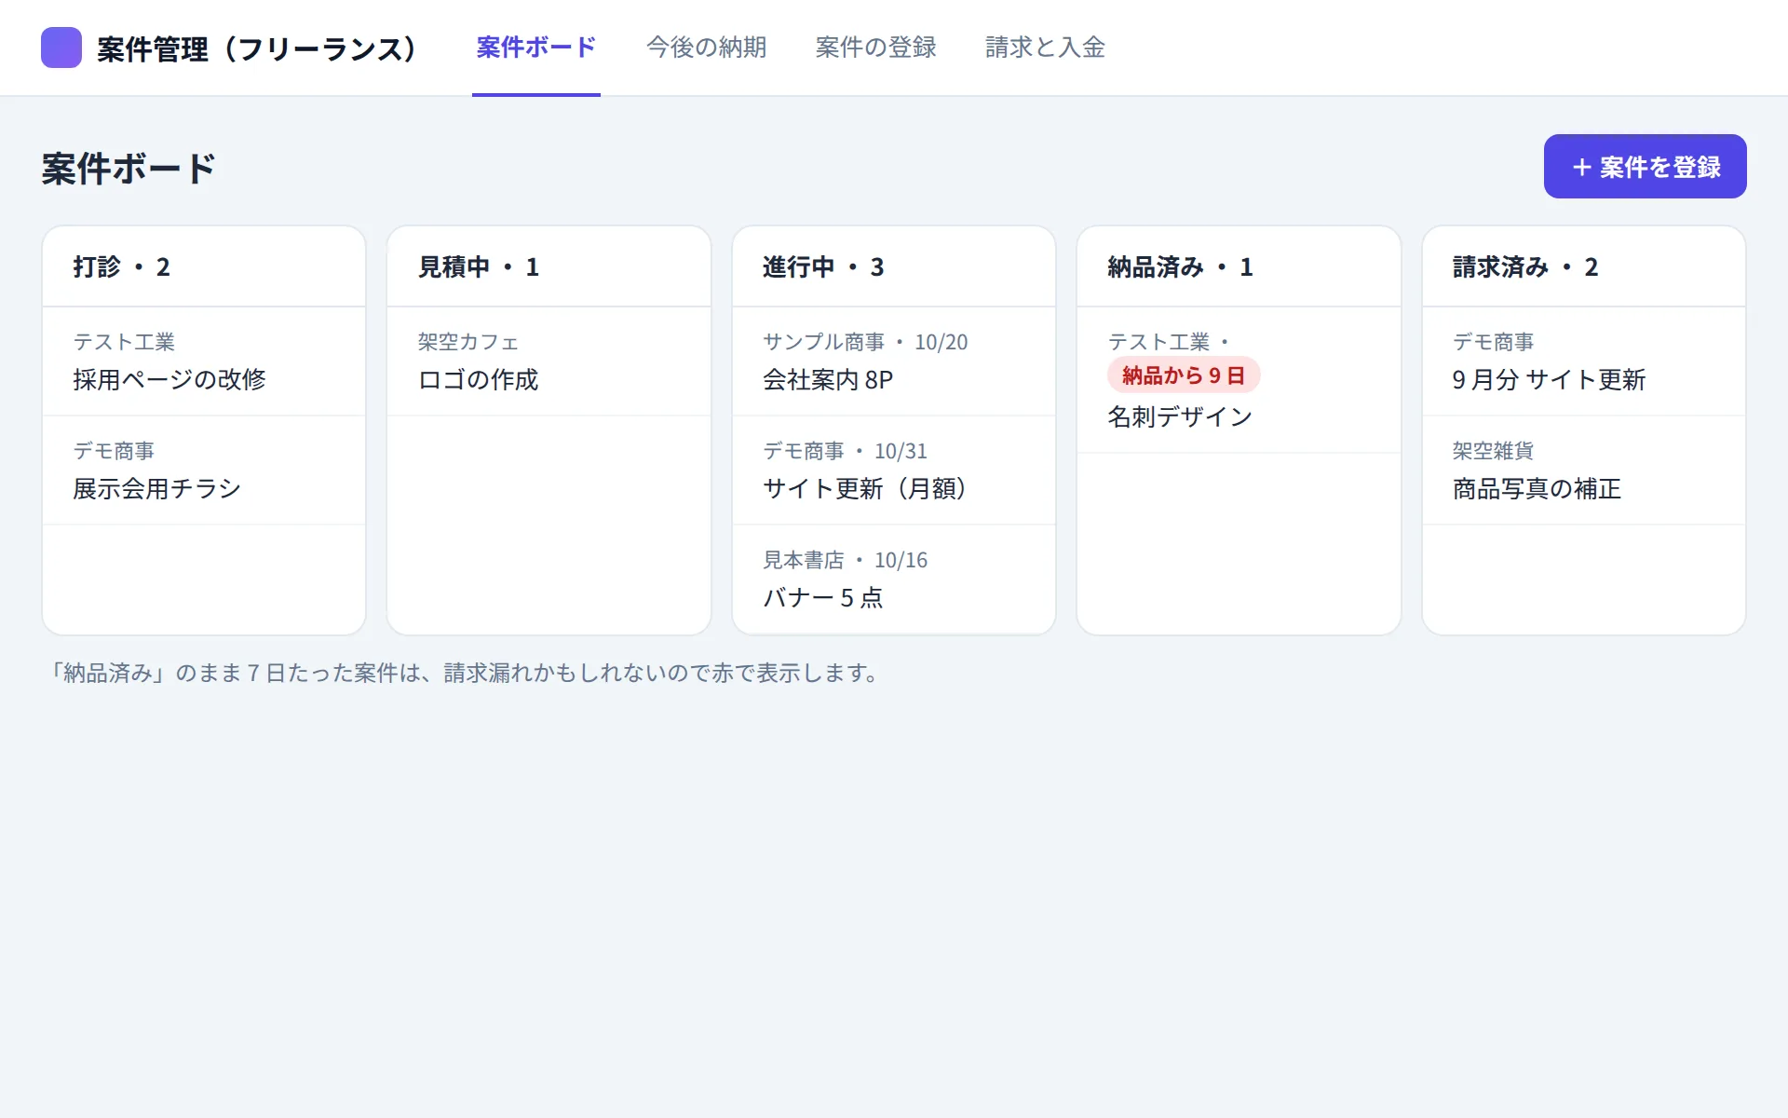Open the 展示会用チラシ card

pyautogui.click(x=204, y=470)
